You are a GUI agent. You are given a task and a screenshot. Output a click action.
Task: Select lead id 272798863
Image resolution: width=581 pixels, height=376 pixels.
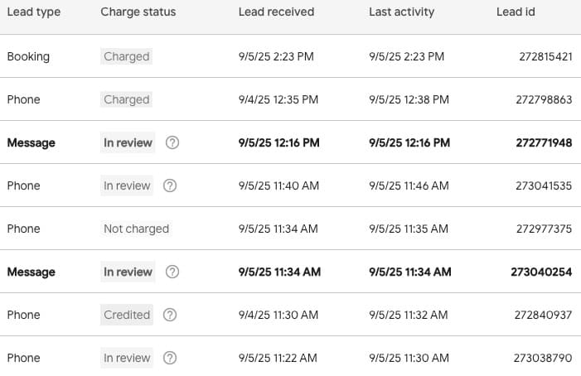click(x=544, y=99)
